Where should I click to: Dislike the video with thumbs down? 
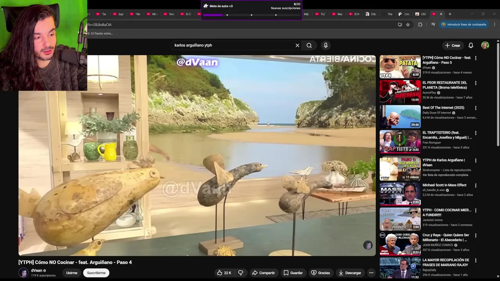(241, 273)
